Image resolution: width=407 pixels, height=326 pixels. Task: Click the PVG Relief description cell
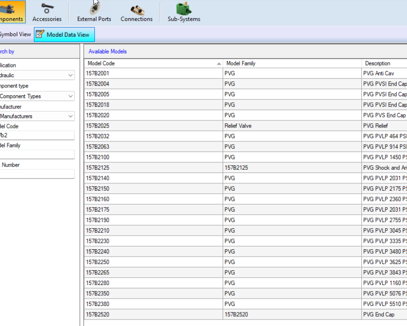tap(384, 126)
